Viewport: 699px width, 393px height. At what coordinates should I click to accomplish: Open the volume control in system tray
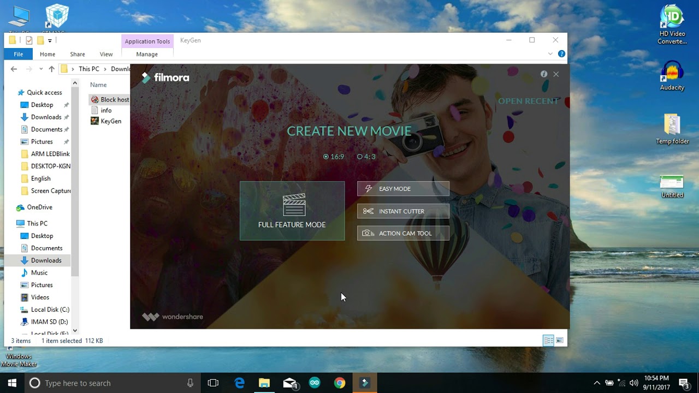point(634,383)
